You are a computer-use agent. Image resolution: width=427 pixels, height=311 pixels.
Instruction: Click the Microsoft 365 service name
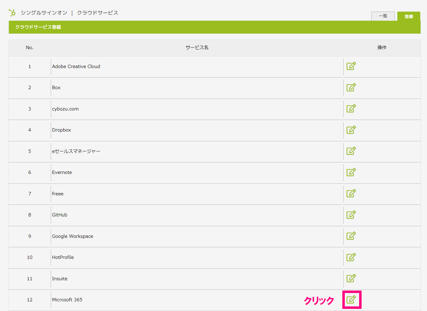pyautogui.click(x=67, y=300)
